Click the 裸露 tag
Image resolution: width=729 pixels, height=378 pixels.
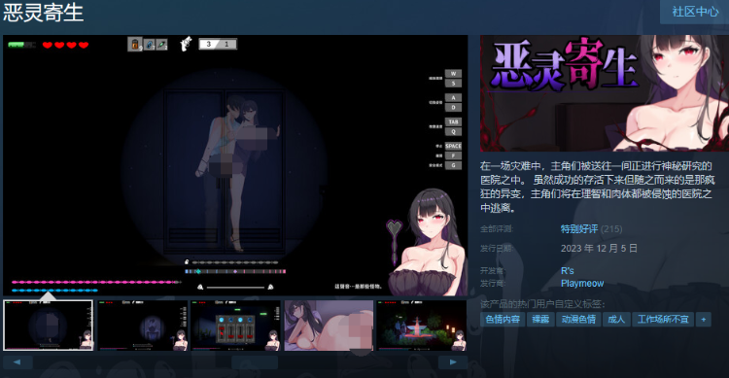click(540, 320)
